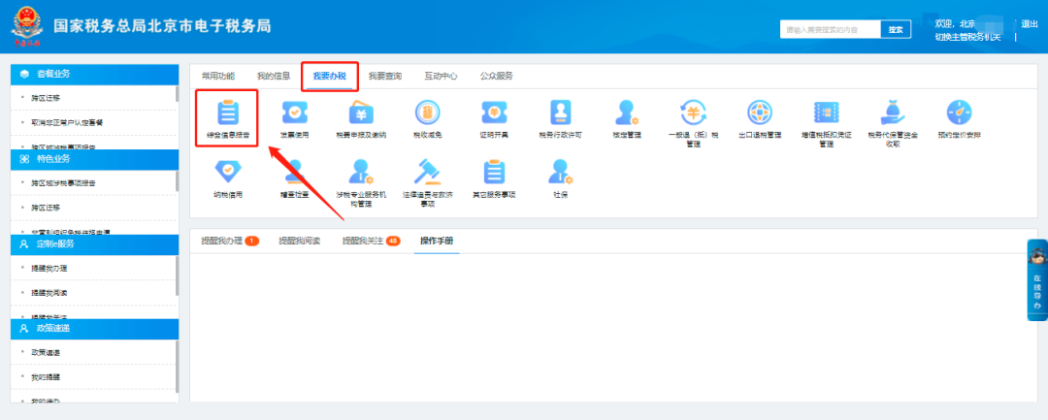Open the 其它服务事项 clipboard icon
The width and height of the screenshot is (1048, 420).
494,173
